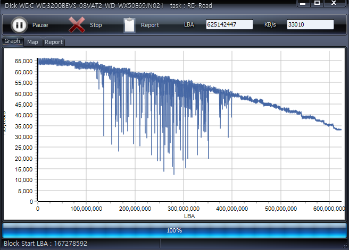
Task: Open the Report tab
Action: [54, 42]
